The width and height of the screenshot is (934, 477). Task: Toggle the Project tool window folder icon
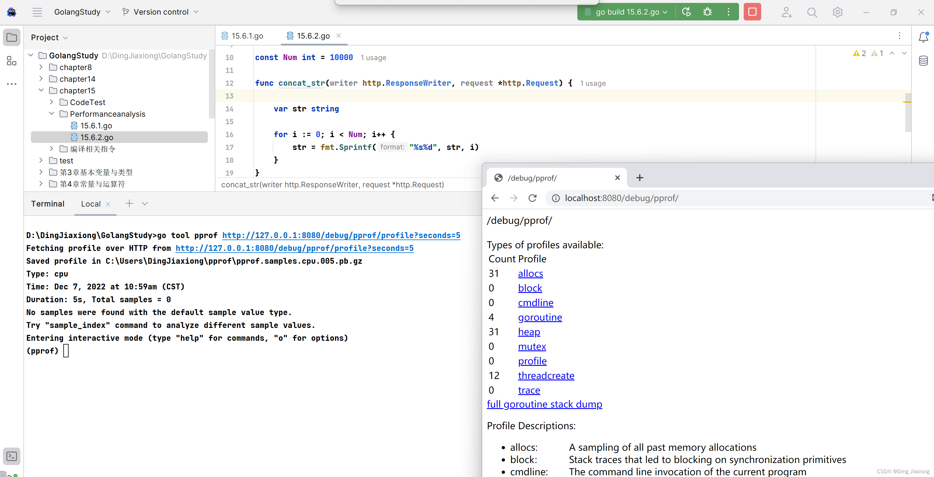(x=12, y=37)
